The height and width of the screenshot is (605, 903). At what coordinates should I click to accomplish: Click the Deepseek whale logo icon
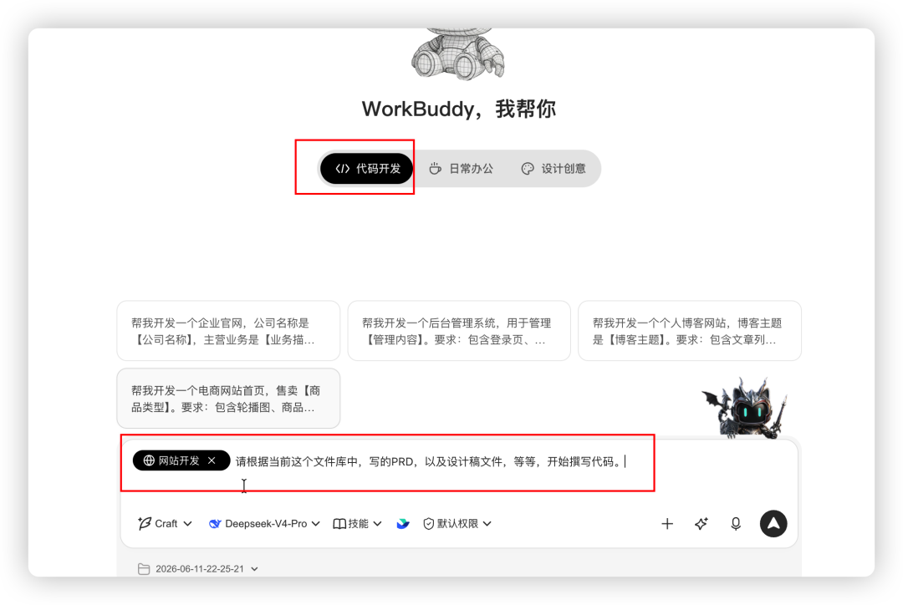[x=215, y=524]
